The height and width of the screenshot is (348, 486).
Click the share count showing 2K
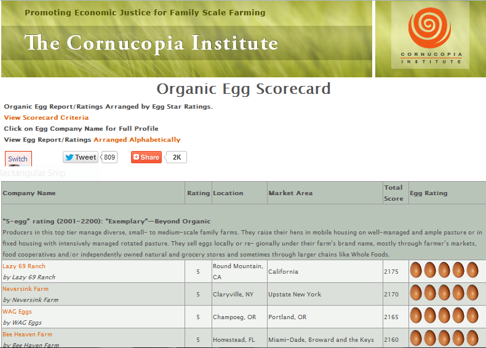point(177,157)
